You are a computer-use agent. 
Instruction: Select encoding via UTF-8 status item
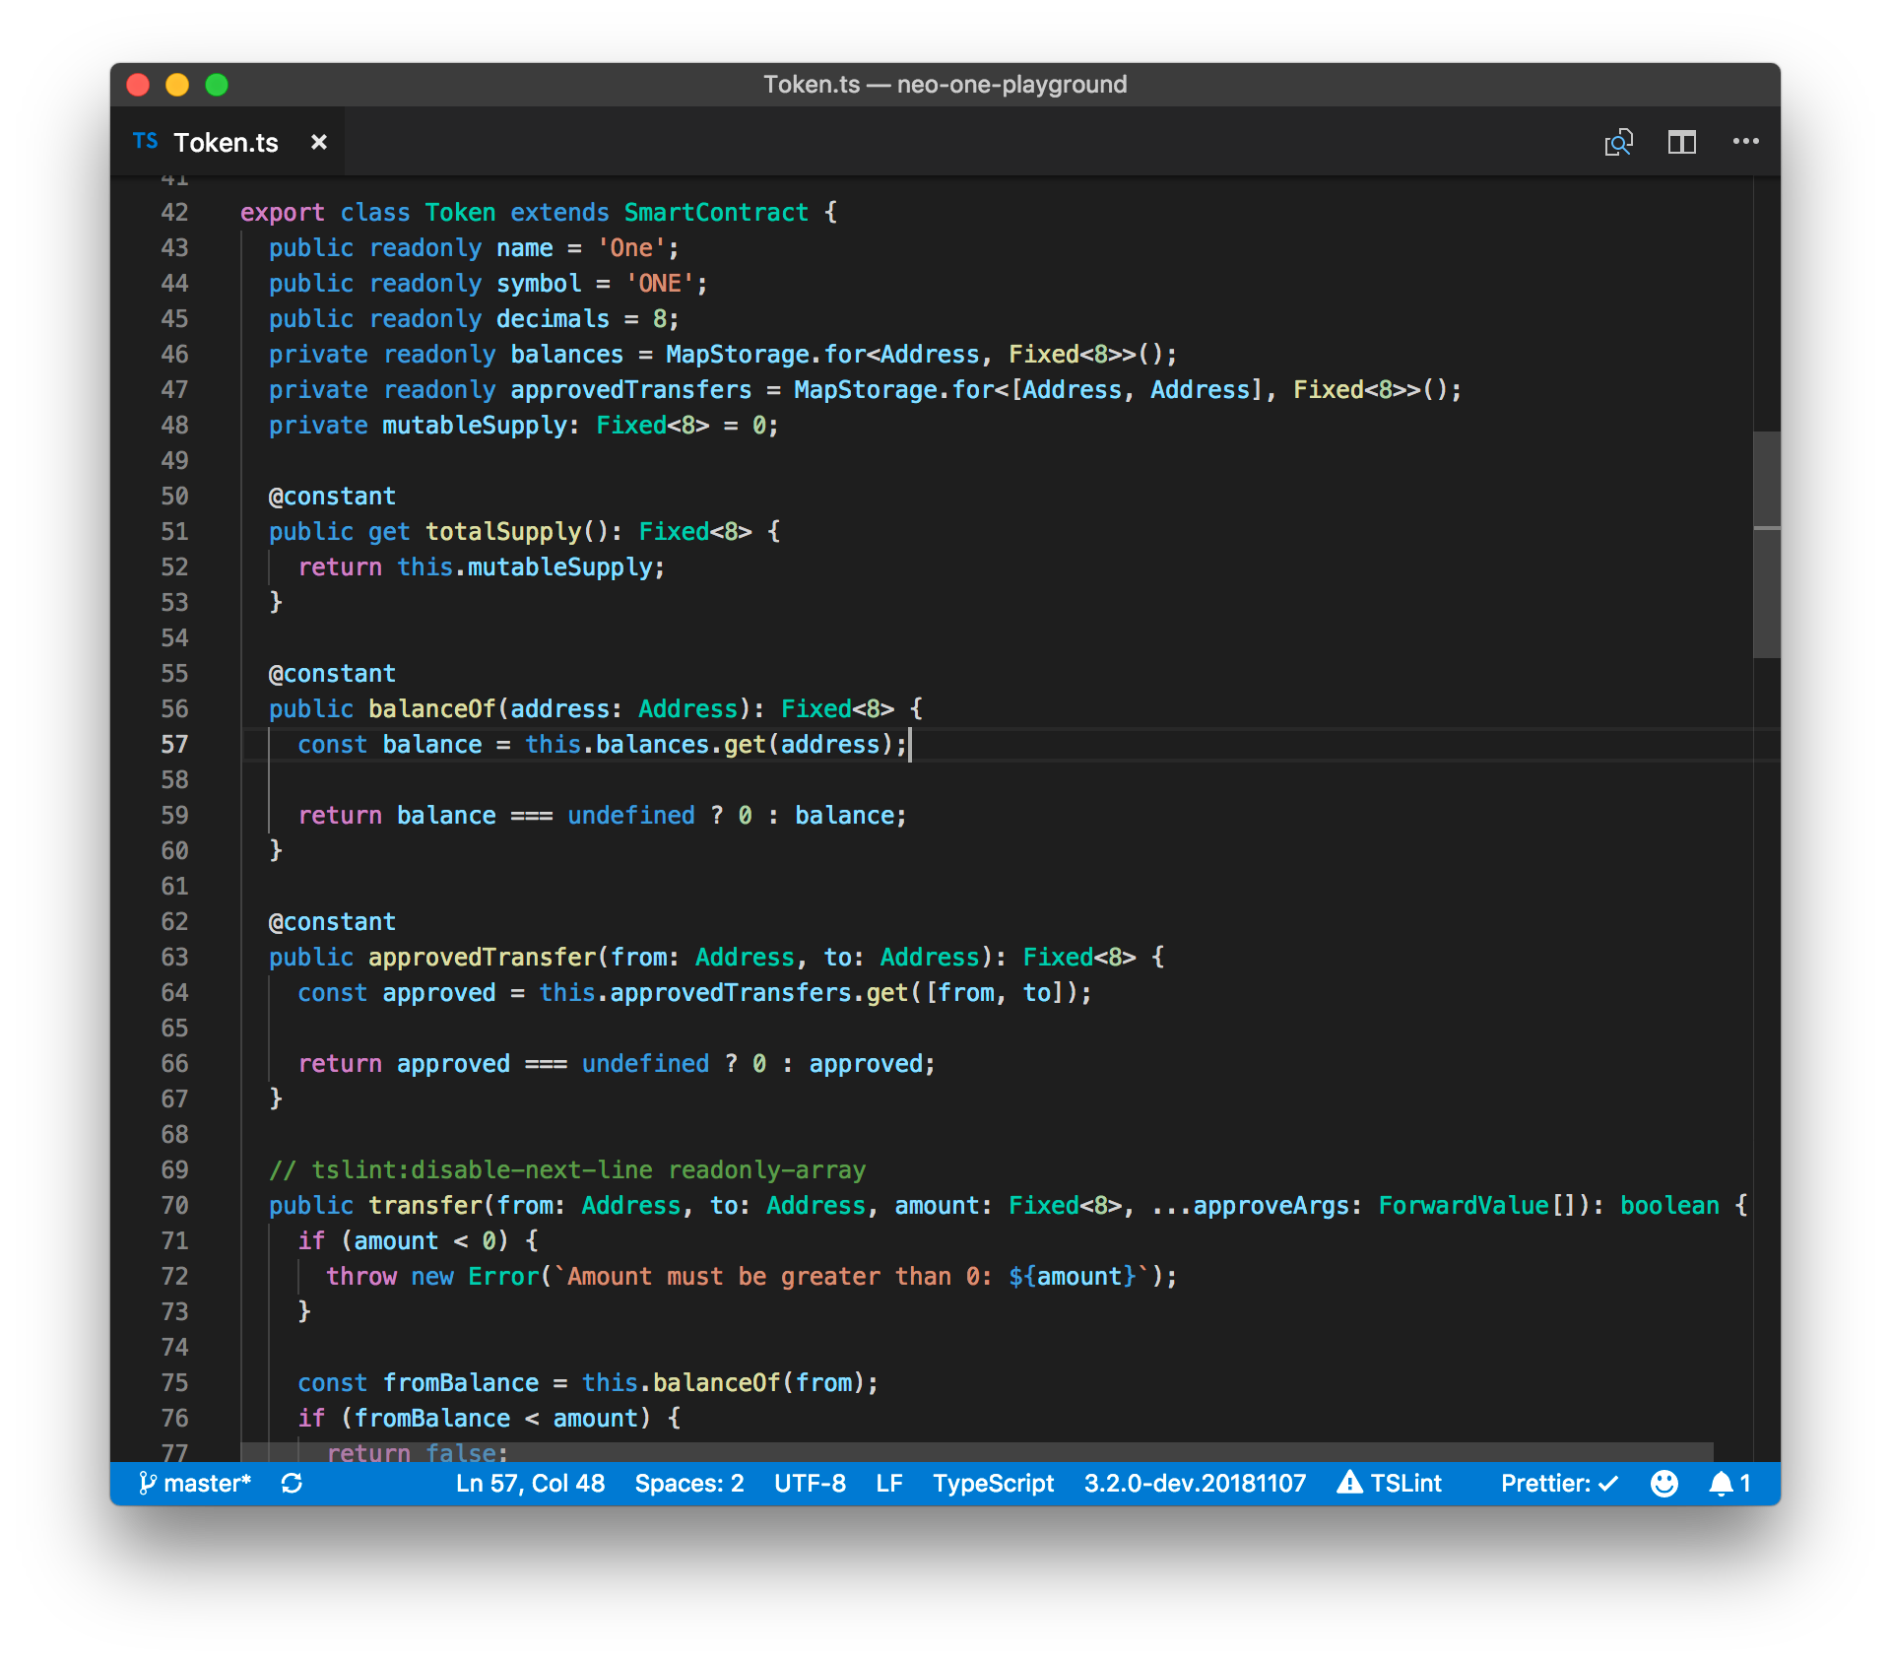point(810,1483)
